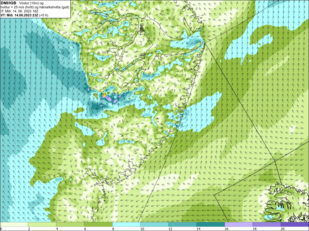
Task: Click the pale 0–2 m/s legend swatch
Action: [x=14, y=224]
